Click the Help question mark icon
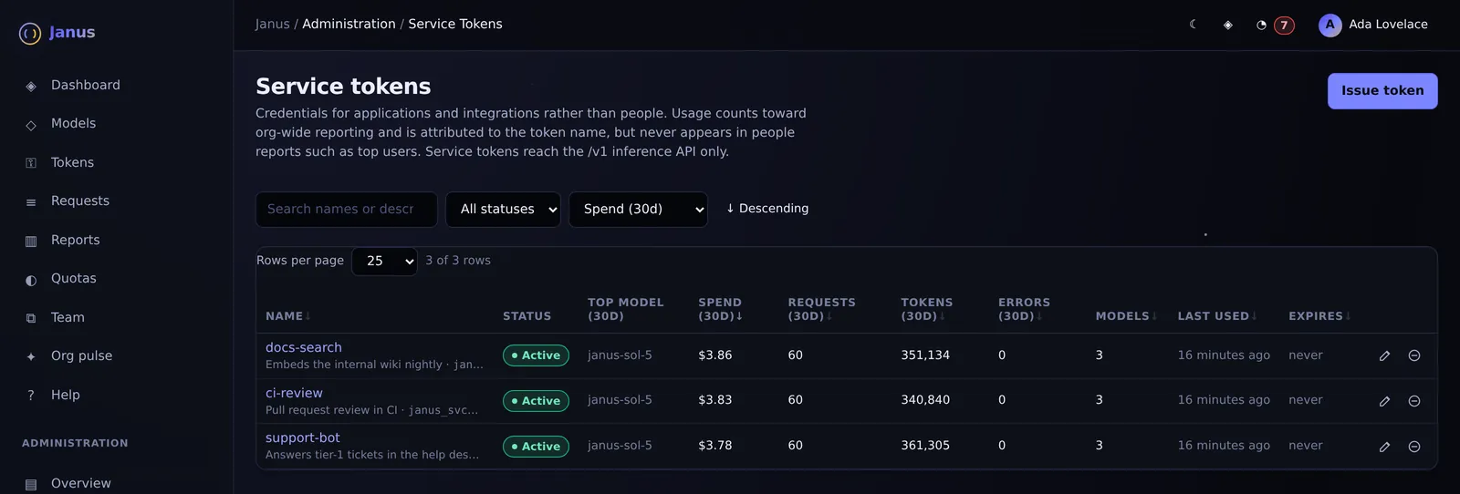Image resolution: width=1460 pixels, height=494 pixels. click(x=31, y=396)
